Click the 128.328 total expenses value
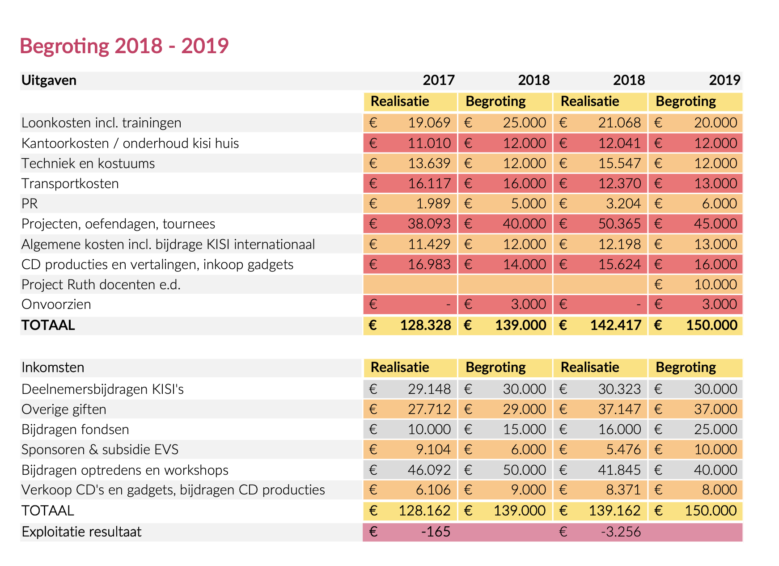 (x=426, y=325)
